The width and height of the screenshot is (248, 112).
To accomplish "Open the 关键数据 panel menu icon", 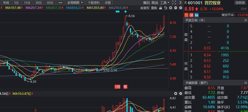I will [x=245, y=83].
